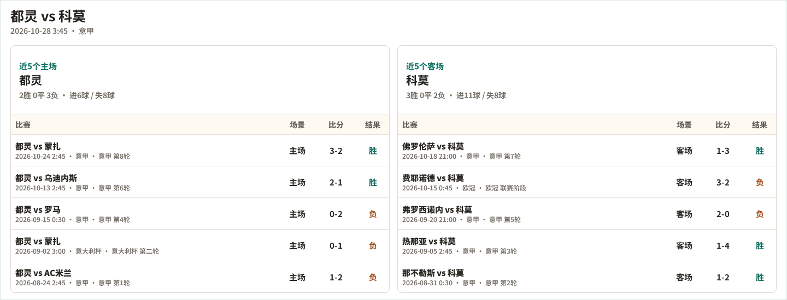The width and height of the screenshot is (787, 300).
Task: Click the 近5个主场 label
Action: click(38, 66)
